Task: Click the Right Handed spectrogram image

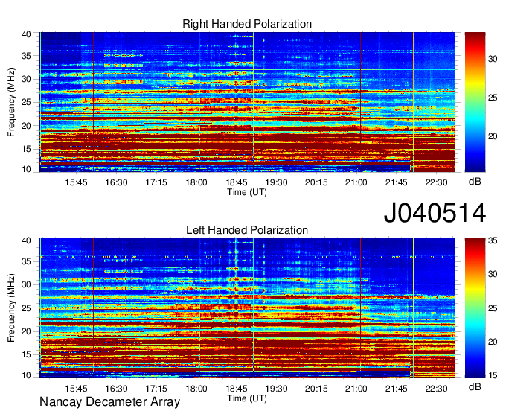Action: 247,102
